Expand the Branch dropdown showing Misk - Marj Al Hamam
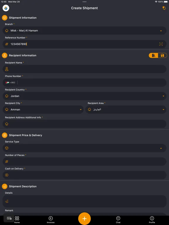Viewport: 169px width, 225px height. [84, 30]
